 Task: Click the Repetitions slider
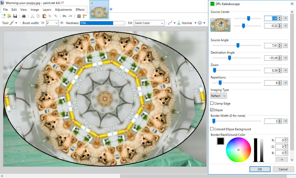pos(237,83)
